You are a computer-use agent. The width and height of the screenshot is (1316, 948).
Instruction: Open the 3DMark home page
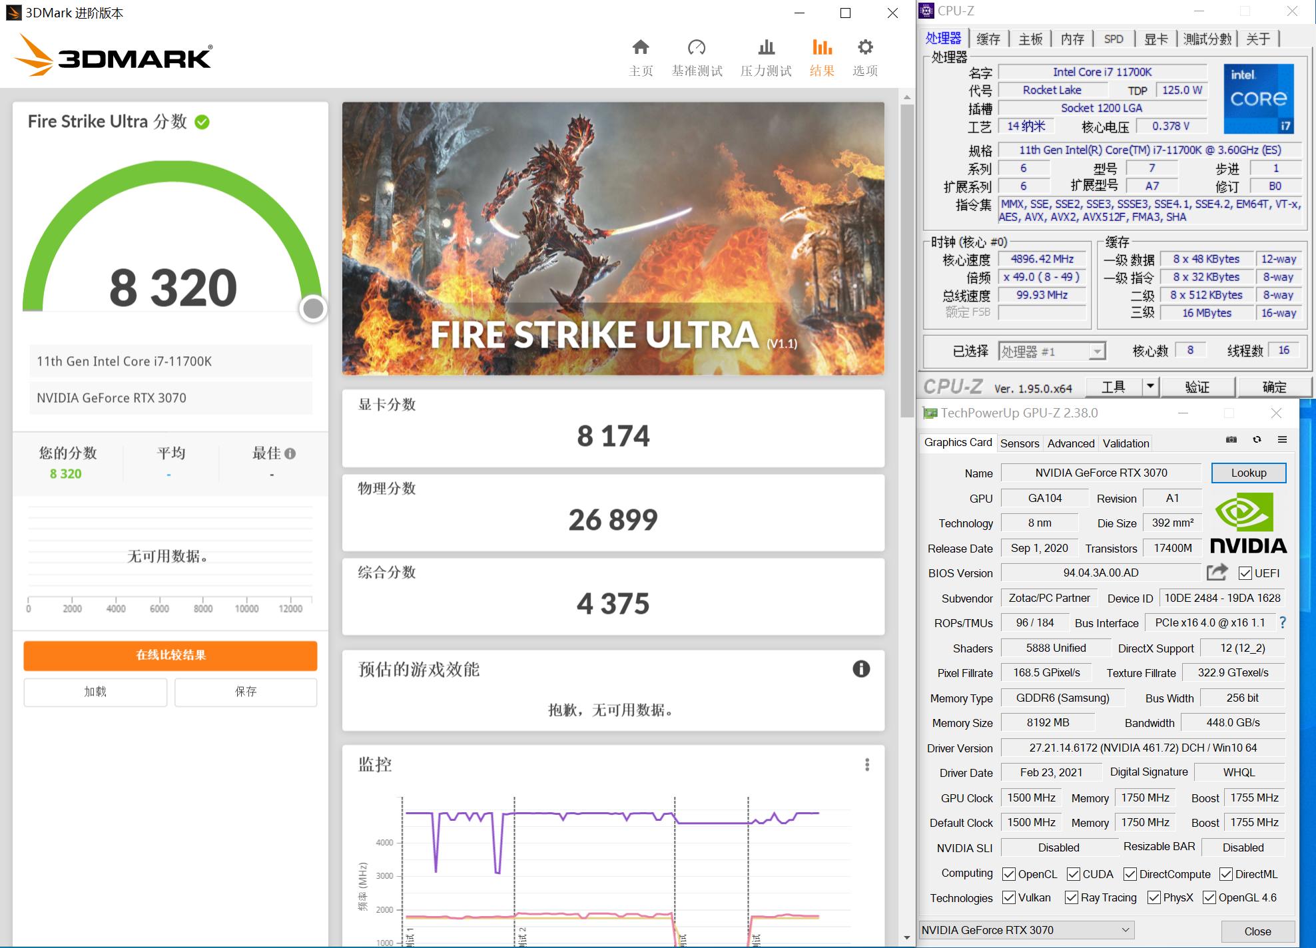coord(640,57)
